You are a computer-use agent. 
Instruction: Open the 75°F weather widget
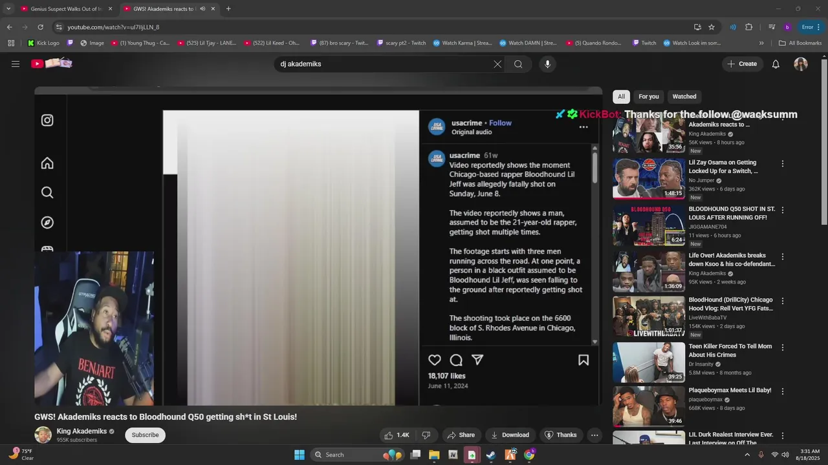pos(20,455)
